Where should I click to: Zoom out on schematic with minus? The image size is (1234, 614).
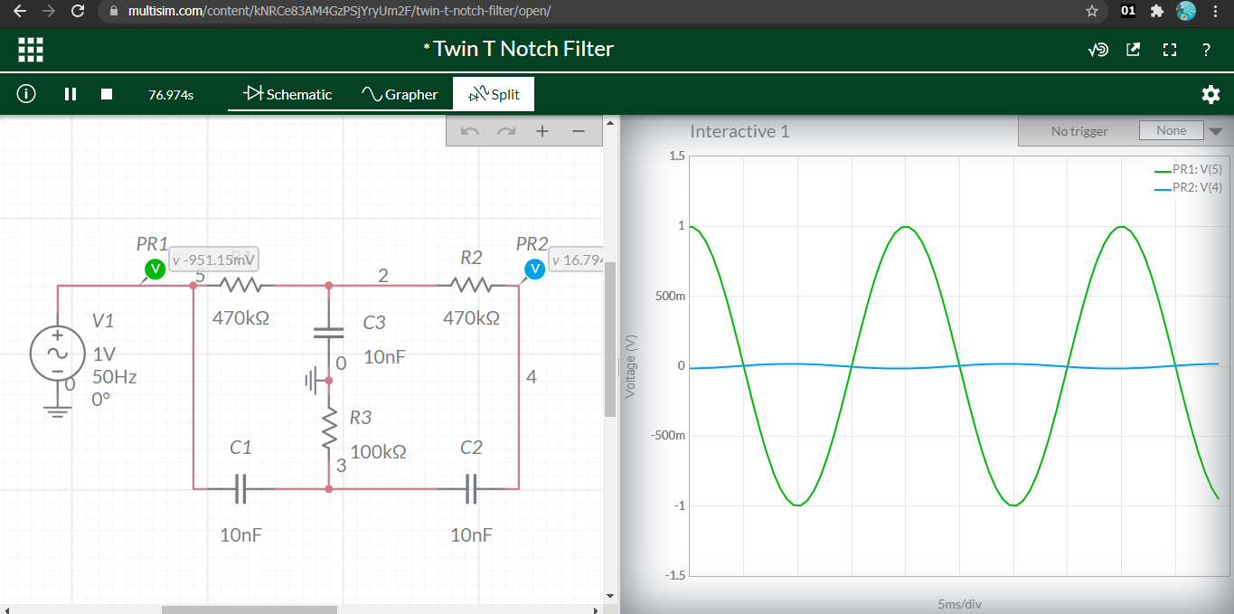click(579, 131)
